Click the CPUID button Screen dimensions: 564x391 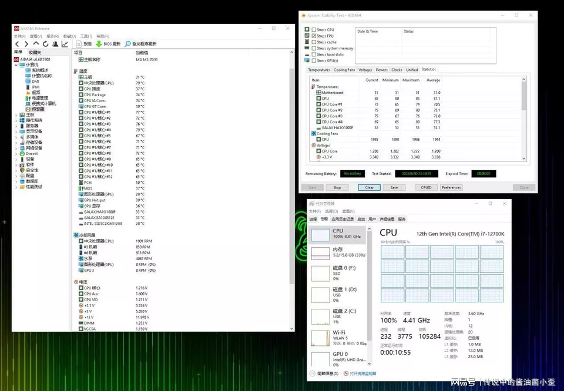click(426, 188)
